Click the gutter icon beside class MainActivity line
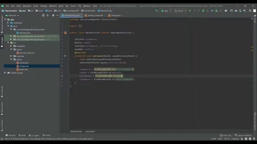Viewport: 257px width, 144px height. click(x=65, y=33)
